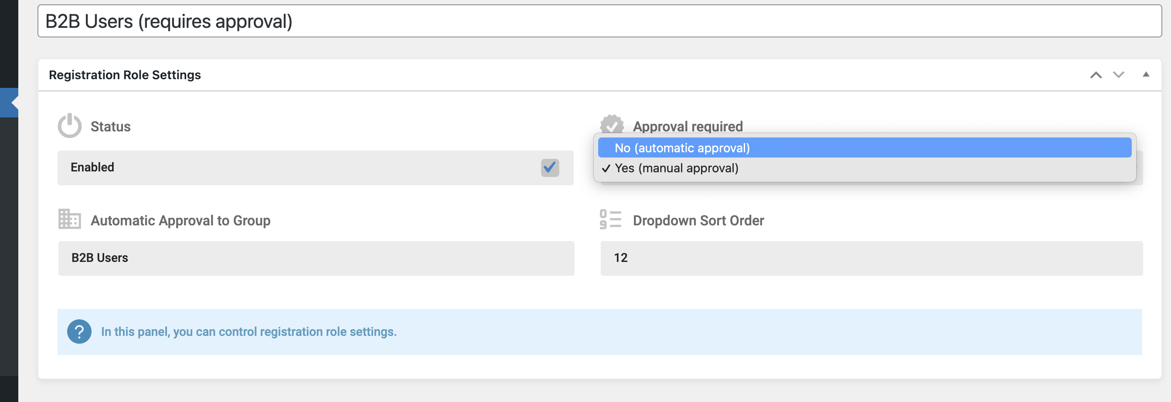Toggle the Enabled status checkbox
Image resolution: width=1171 pixels, height=402 pixels.
[550, 167]
